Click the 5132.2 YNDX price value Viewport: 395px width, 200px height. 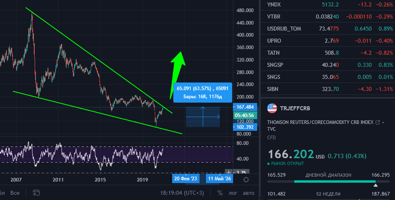[330, 4]
